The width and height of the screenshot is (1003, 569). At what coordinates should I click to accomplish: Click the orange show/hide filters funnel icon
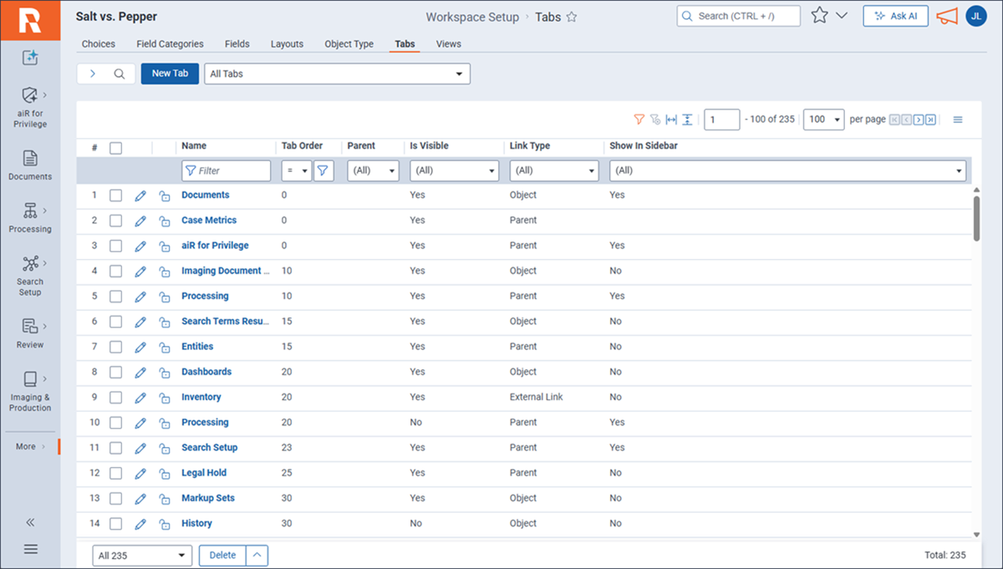point(639,119)
